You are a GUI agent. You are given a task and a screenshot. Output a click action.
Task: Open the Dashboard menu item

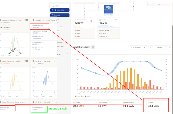pyautogui.click(x=60, y=15)
